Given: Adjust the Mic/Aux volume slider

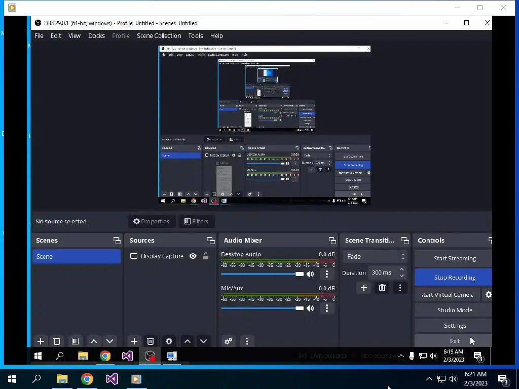Looking at the screenshot, I should click(262, 308).
